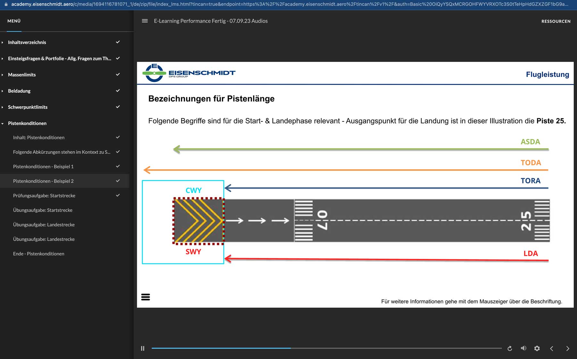This screenshot has height=359, width=577.
Task: Open Folgende Abkürzungen stehen im Kontext slide
Action: [62, 152]
